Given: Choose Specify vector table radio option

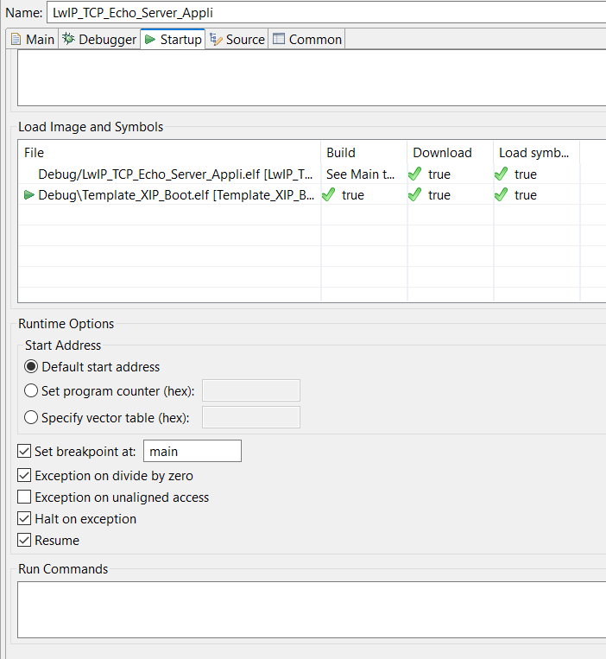Looking at the screenshot, I should click(x=32, y=418).
